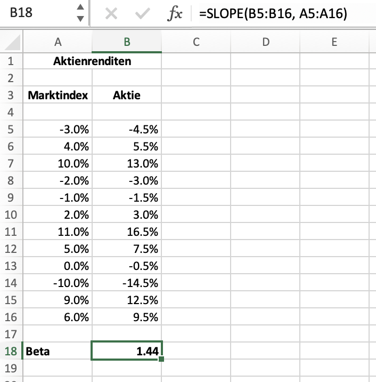376x382 pixels.
Task: Select column C header
Action: [x=196, y=42]
